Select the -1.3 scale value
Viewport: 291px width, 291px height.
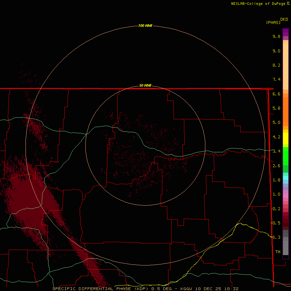[275, 237]
